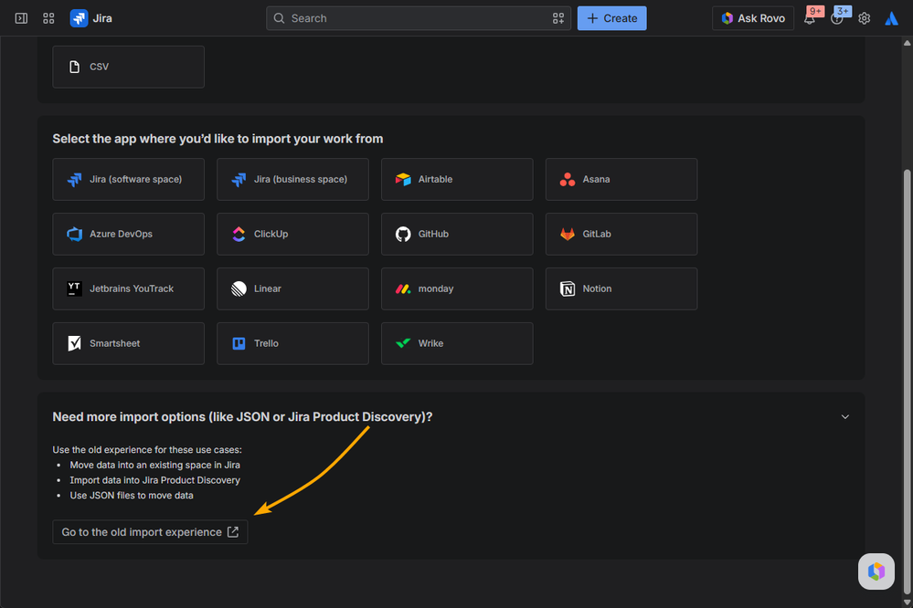Open the help icon
Viewport: 913px width, 608px height.
point(837,18)
